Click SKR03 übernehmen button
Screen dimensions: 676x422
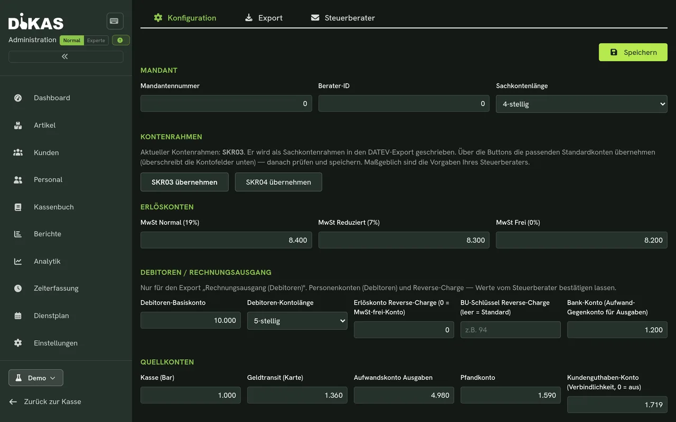pyautogui.click(x=184, y=182)
